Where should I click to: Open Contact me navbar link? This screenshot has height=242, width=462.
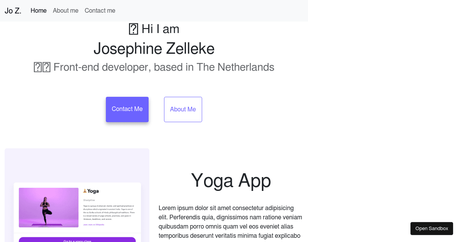coord(100,11)
